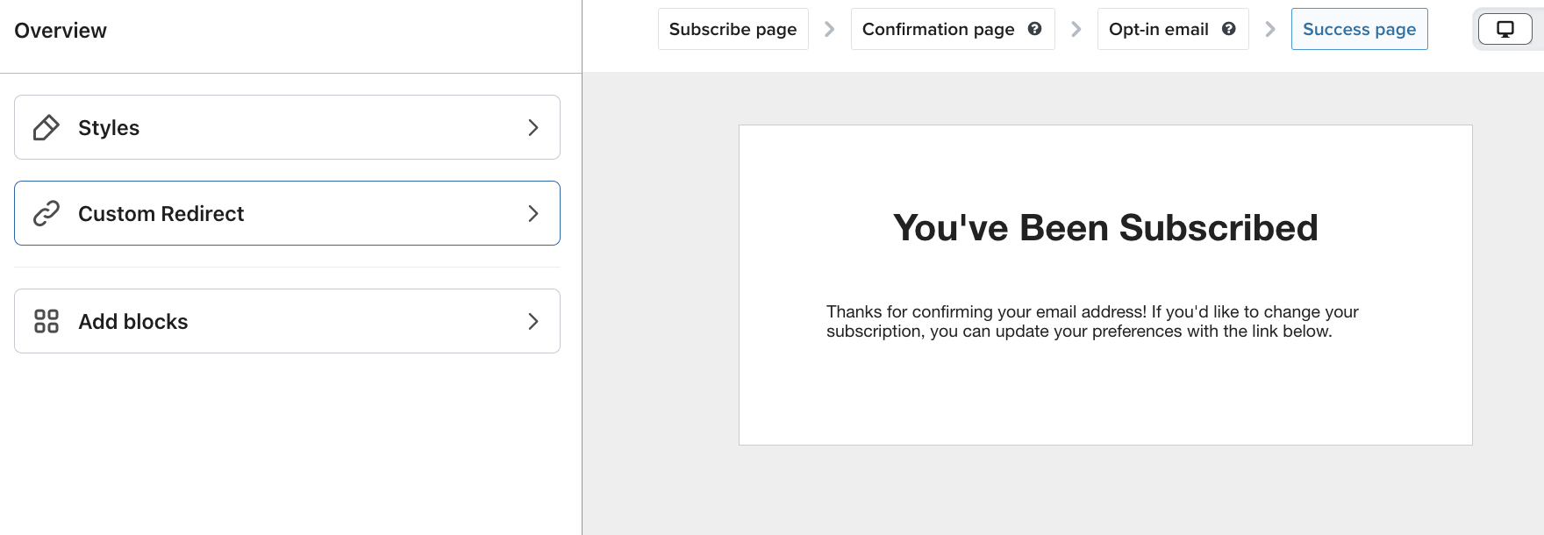This screenshot has width=1544, height=535.
Task: Switch to the Opt-in email step
Action: tap(1158, 29)
